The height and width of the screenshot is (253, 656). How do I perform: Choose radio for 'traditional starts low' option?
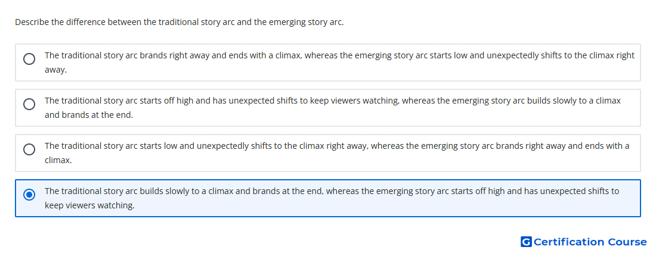pyautogui.click(x=29, y=149)
